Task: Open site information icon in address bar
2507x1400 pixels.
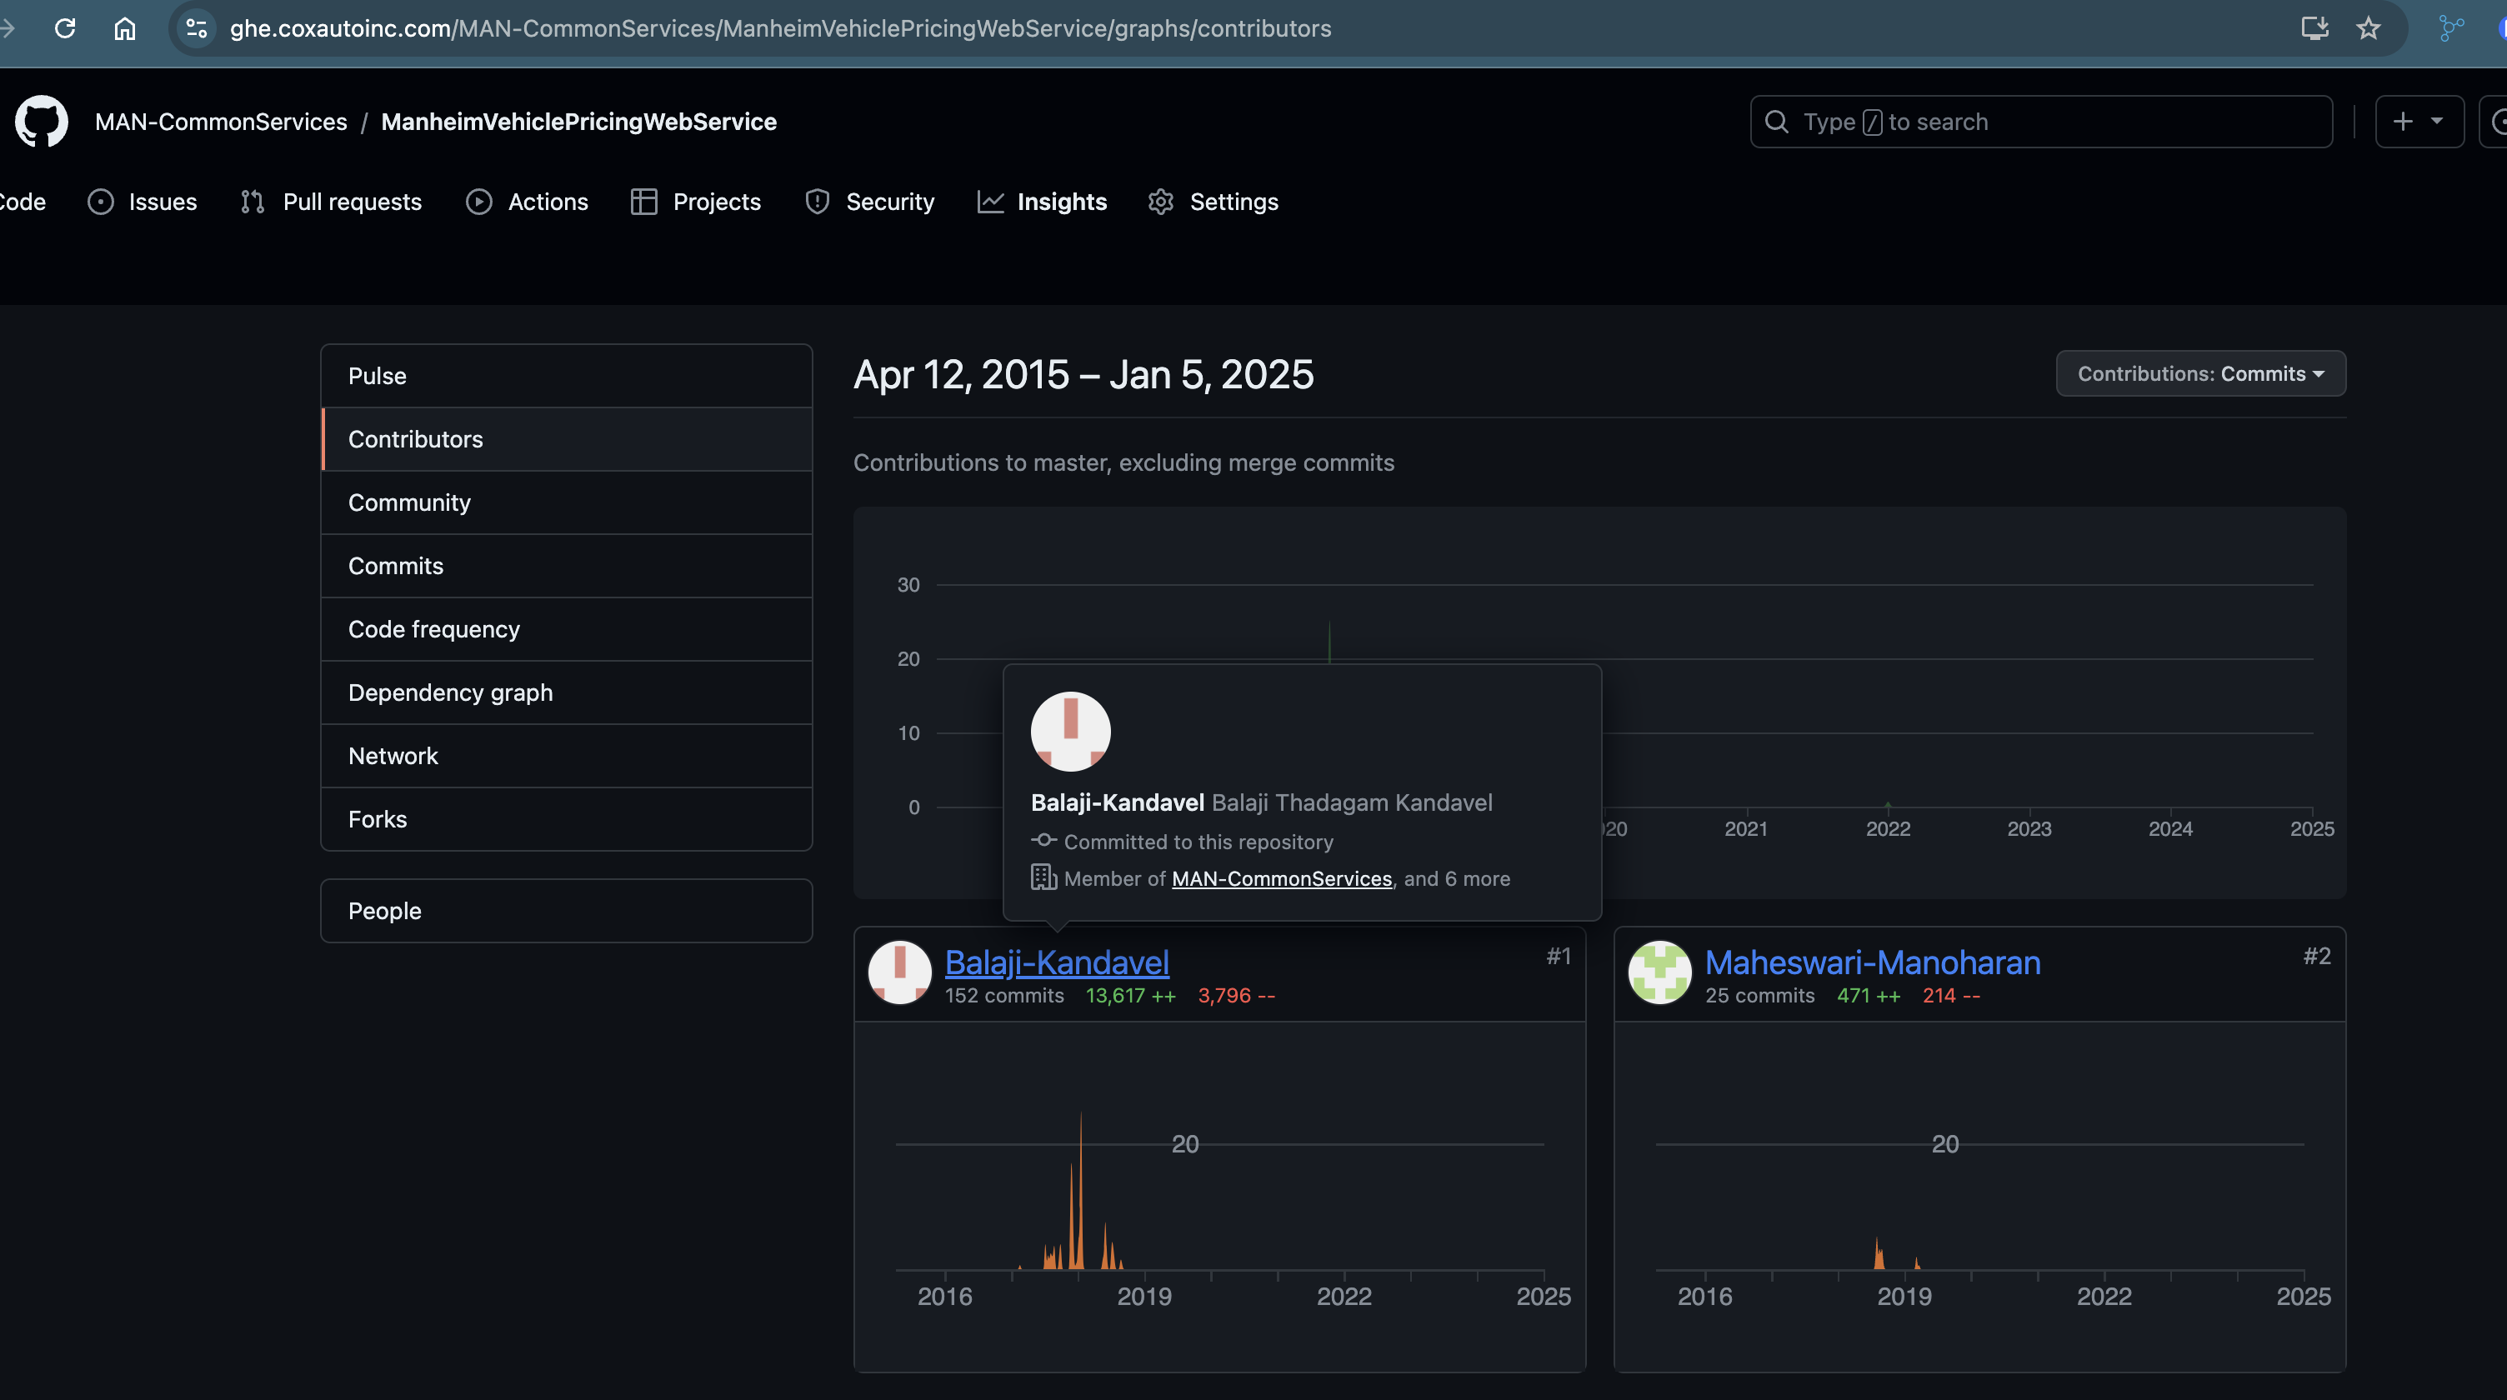Action: (196, 28)
